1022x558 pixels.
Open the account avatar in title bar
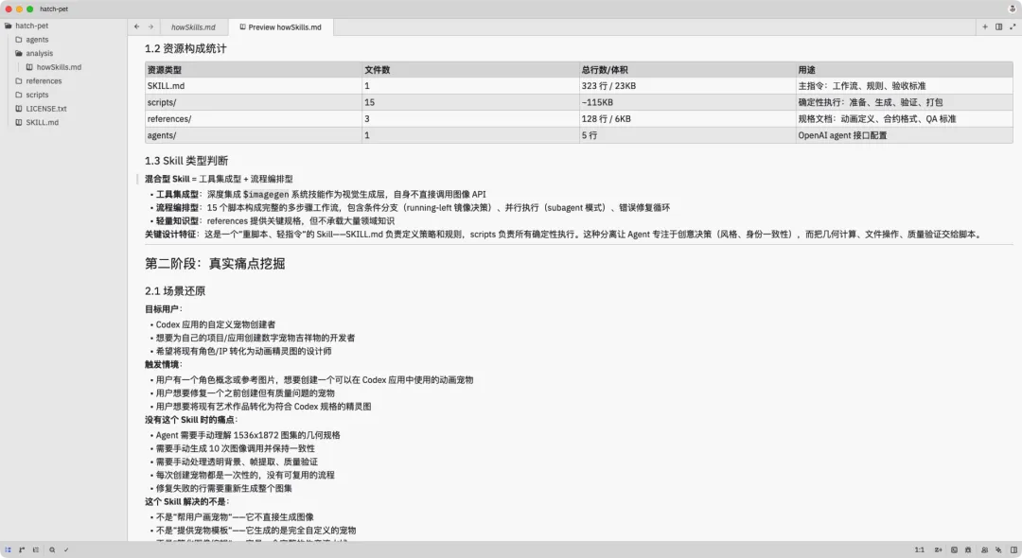coord(1013,9)
